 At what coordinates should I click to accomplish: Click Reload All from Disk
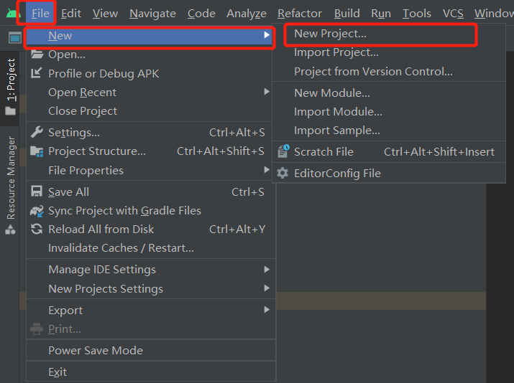[151, 230]
